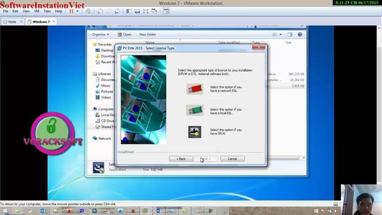Open the host Windows Start button
The height and width of the screenshot is (215, 382).
tap(5, 211)
